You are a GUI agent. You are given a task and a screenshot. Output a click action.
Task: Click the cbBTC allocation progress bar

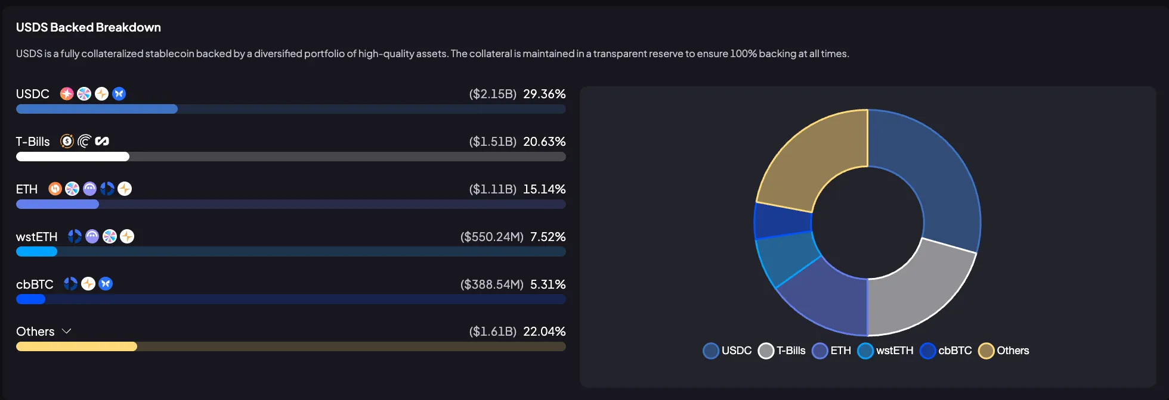coord(291,299)
